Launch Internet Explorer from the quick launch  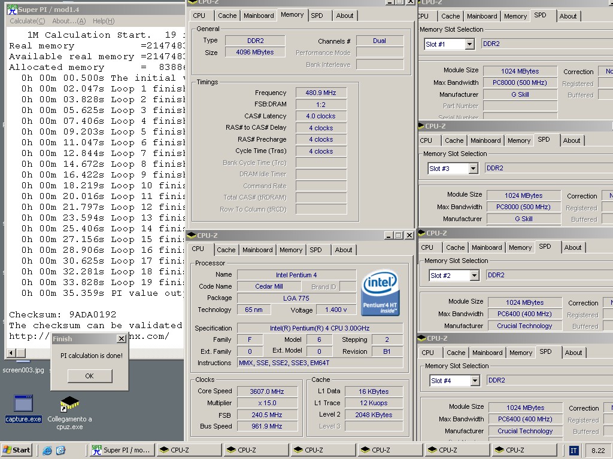point(47,451)
